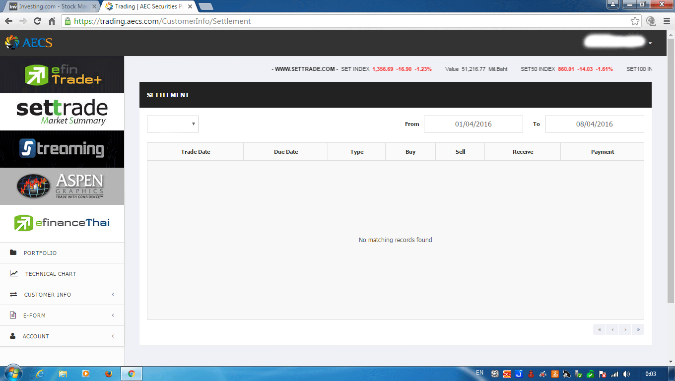The image size is (675, 381).
Task: Open the settrade Market Summary banner
Action: 62,112
